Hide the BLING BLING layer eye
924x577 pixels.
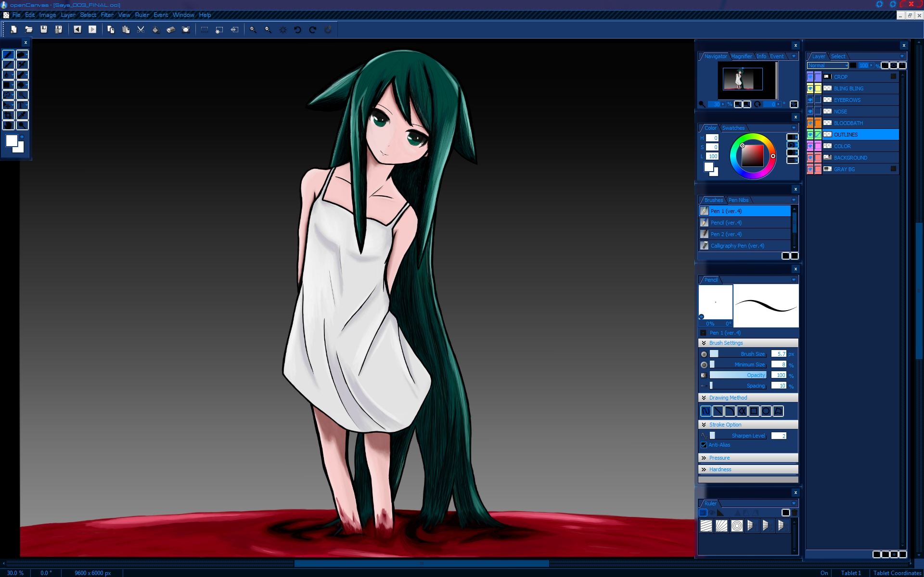coord(810,88)
